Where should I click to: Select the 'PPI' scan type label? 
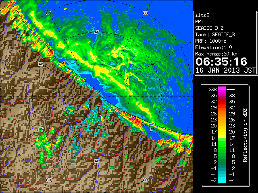tap(199, 22)
